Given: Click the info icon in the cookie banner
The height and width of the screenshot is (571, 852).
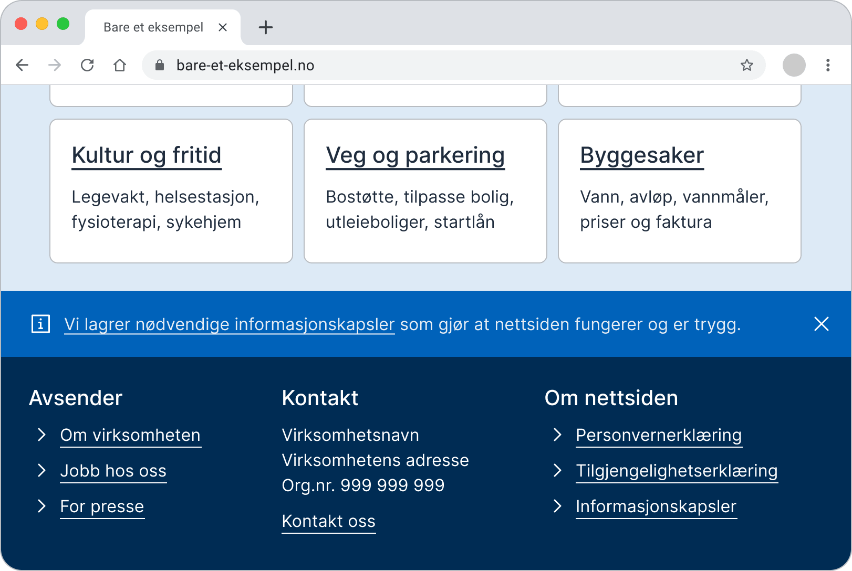Looking at the screenshot, I should pyautogui.click(x=41, y=324).
